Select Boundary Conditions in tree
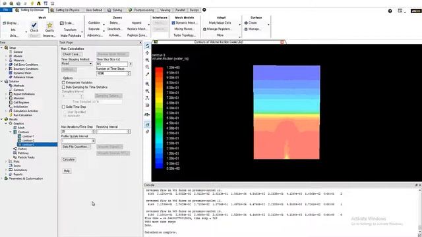This screenshot has height=237, width=422. 26,68
